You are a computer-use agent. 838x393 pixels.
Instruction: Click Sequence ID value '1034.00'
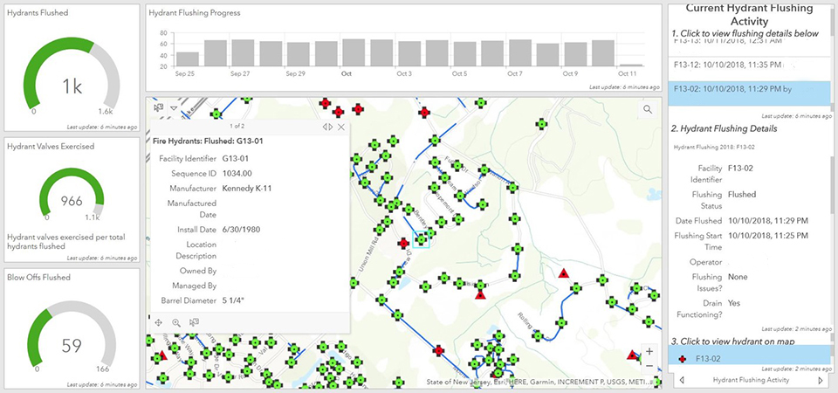click(237, 173)
